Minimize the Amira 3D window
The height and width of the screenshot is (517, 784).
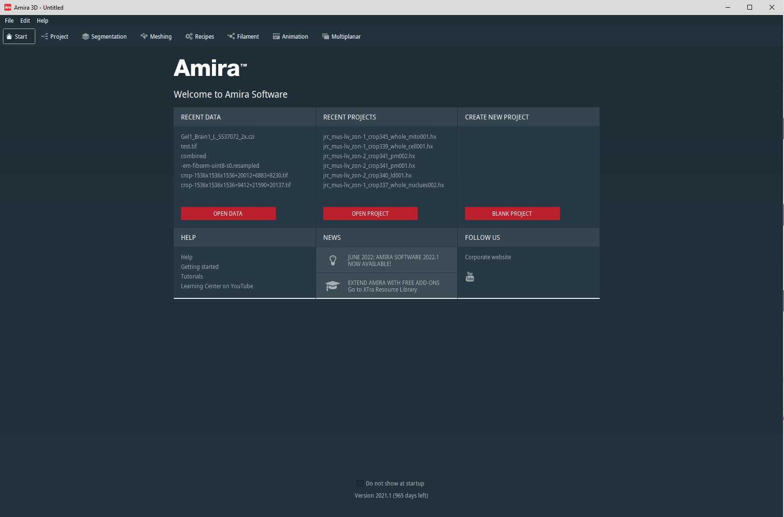tap(728, 7)
